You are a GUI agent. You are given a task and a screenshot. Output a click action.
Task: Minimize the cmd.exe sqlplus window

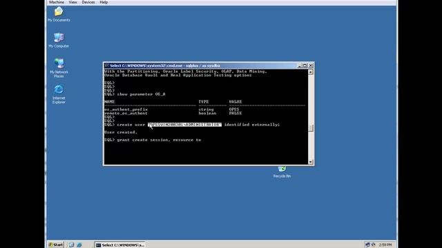(300, 65)
